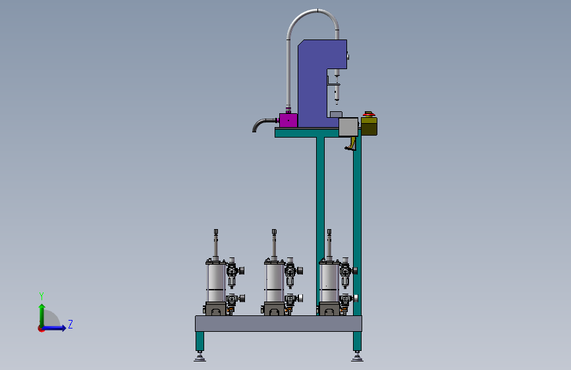Select the leftmost pneumatic cylinder body
The width and height of the screenshot is (571, 370).
[216, 282]
